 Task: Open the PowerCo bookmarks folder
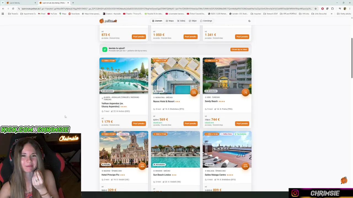click(x=13, y=14)
